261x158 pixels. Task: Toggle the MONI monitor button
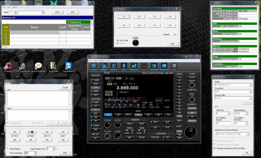[x=96, y=91]
